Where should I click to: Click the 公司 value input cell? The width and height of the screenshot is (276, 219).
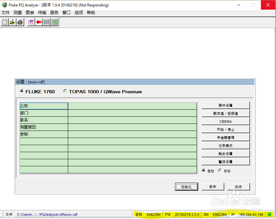click(x=132, y=106)
